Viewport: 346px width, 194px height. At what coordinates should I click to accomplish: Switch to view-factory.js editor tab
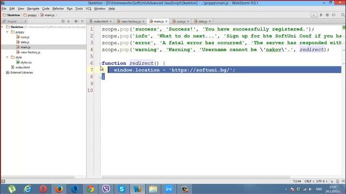(131, 22)
